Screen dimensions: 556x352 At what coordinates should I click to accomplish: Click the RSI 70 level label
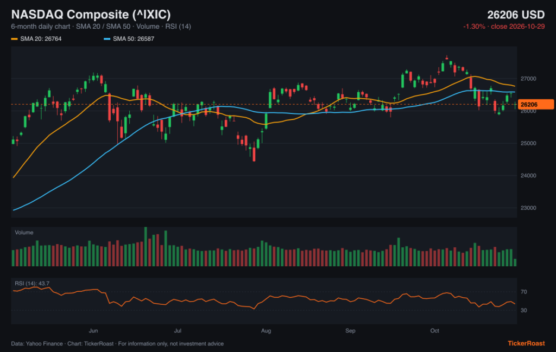(x=524, y=292)
